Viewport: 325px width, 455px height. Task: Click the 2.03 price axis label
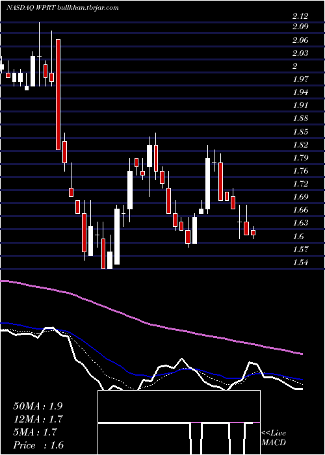(x=300, y=53)
